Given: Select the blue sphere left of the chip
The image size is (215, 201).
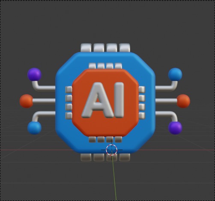Looking at the screenshot, I should 34,128.
